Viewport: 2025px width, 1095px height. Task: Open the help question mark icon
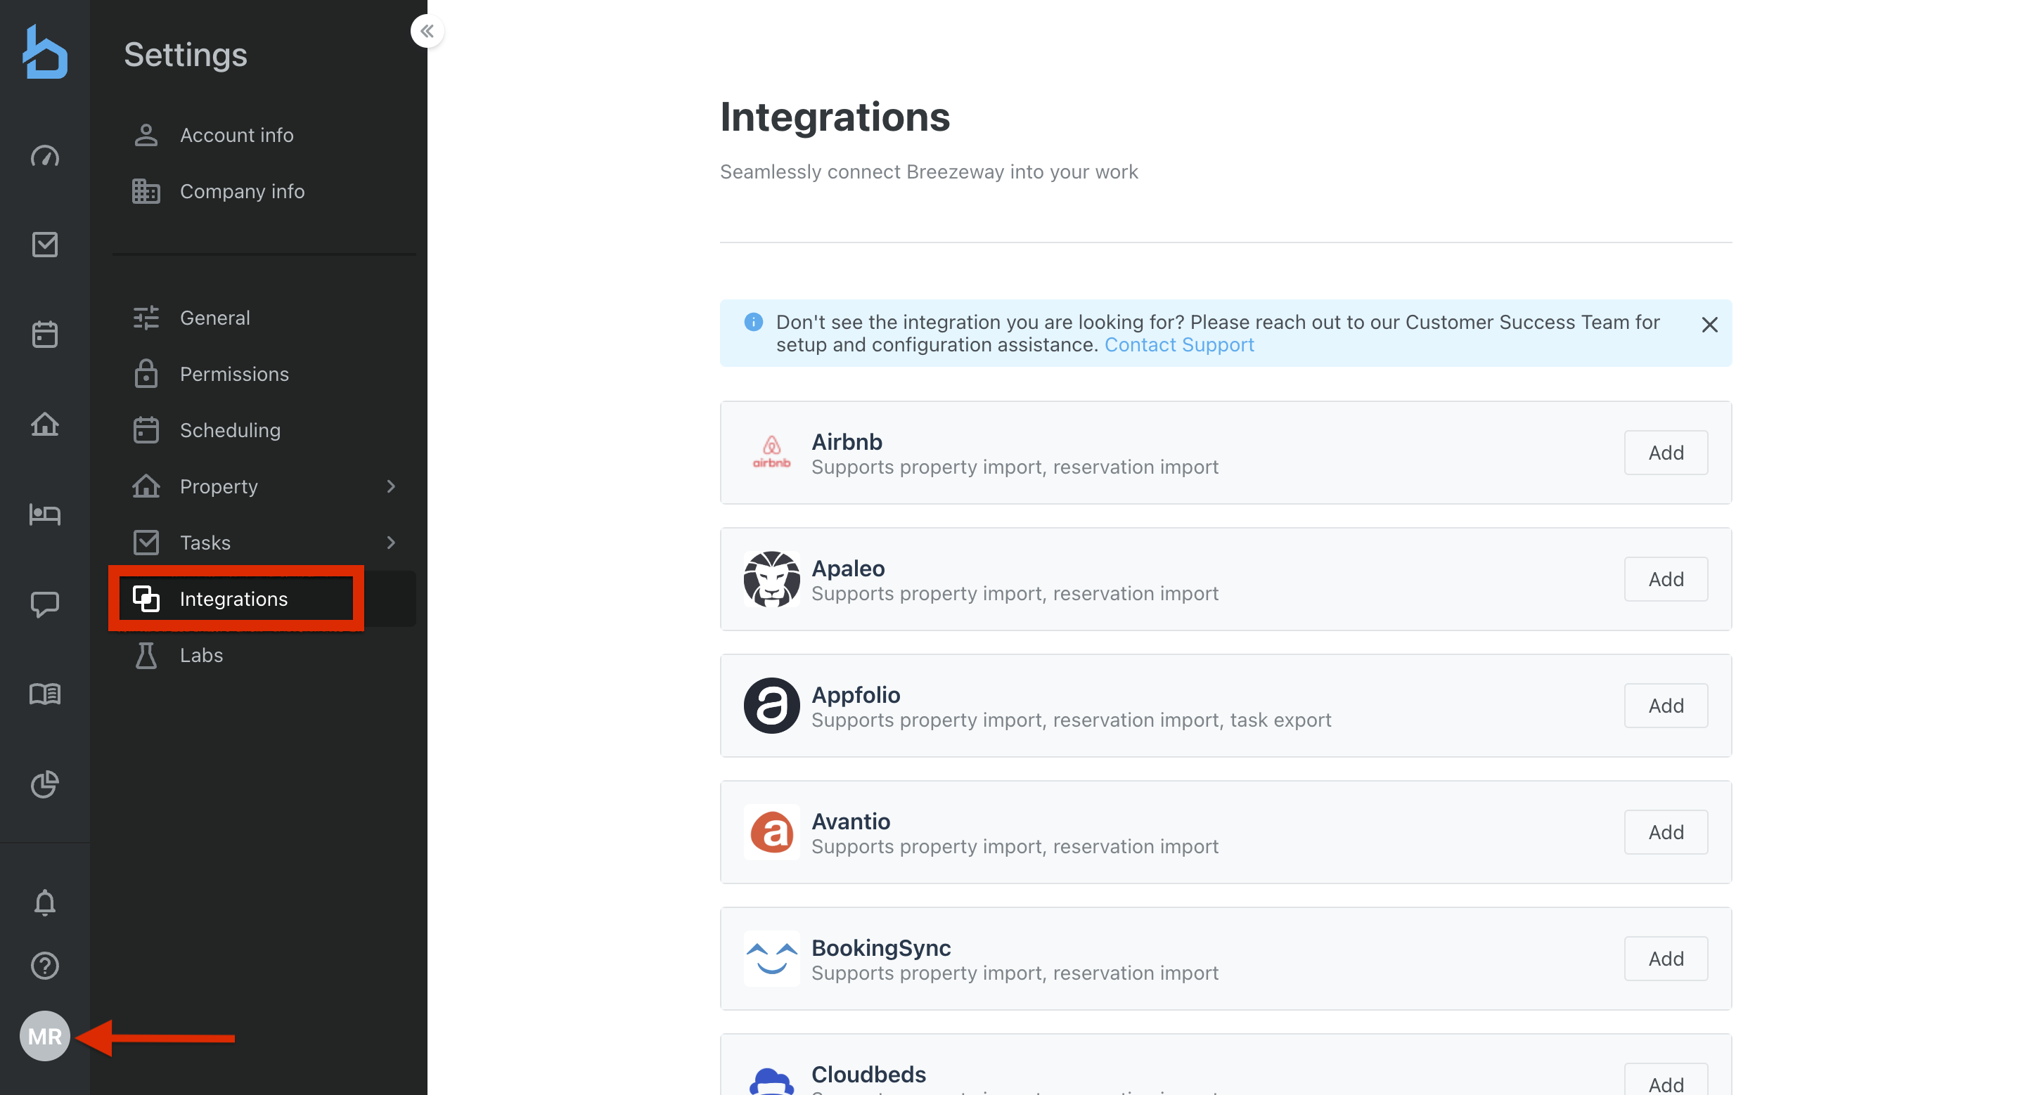[x=45, y=966]
